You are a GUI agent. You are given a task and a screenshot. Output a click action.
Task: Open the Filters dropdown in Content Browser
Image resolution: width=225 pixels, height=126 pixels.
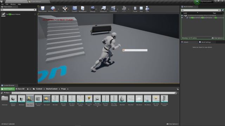tap(7, 93)
